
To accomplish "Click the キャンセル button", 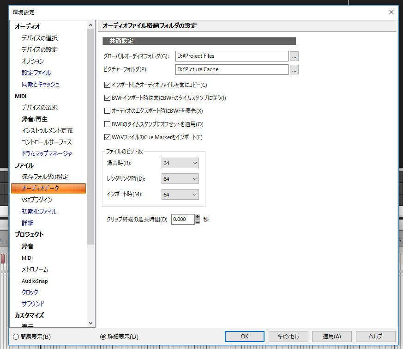I will [x=288, y=337].
